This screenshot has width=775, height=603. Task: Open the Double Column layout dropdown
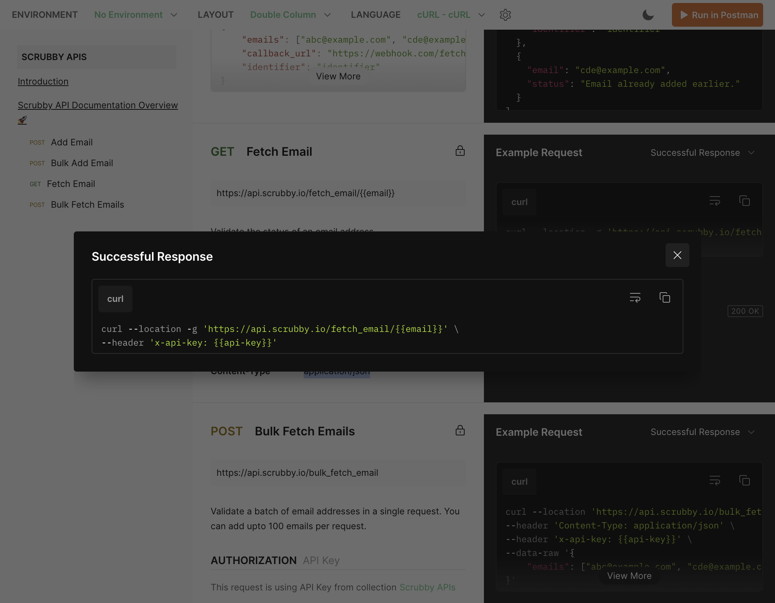(x=290, y=15)
